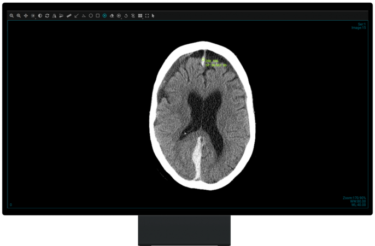Toggle the highlighted probe point tool
The width and height of the screenshot is (375, 246).
[104, 16]
